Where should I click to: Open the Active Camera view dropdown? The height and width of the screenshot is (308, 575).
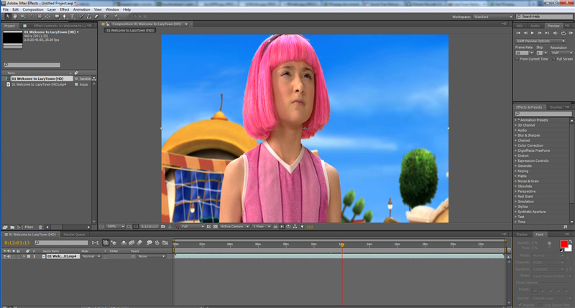[234, 227]
